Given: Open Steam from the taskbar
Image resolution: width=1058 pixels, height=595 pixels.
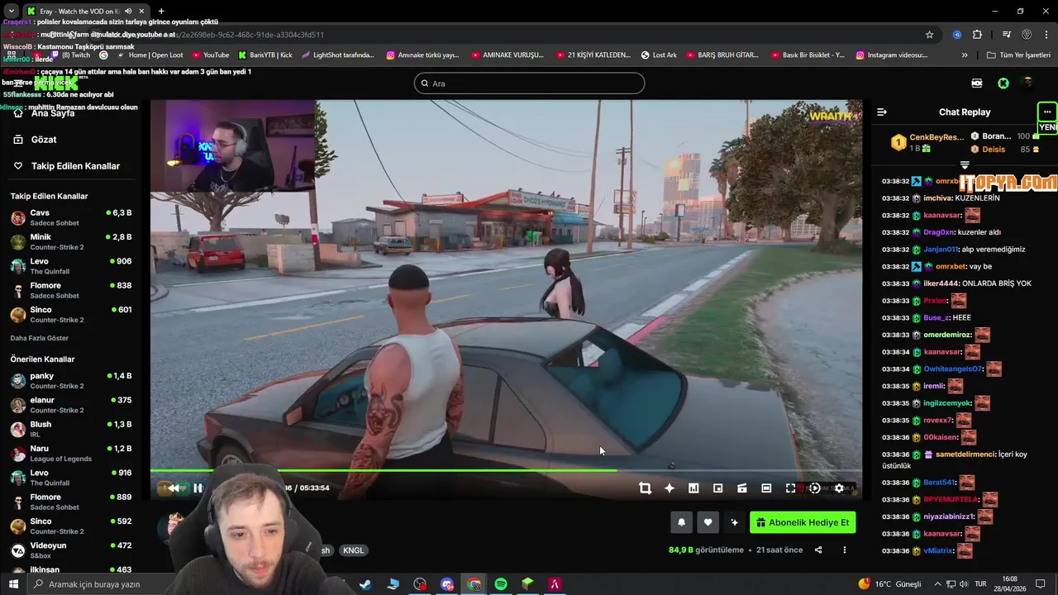Looking at the screenshot, I should click(x=365, y=584).
